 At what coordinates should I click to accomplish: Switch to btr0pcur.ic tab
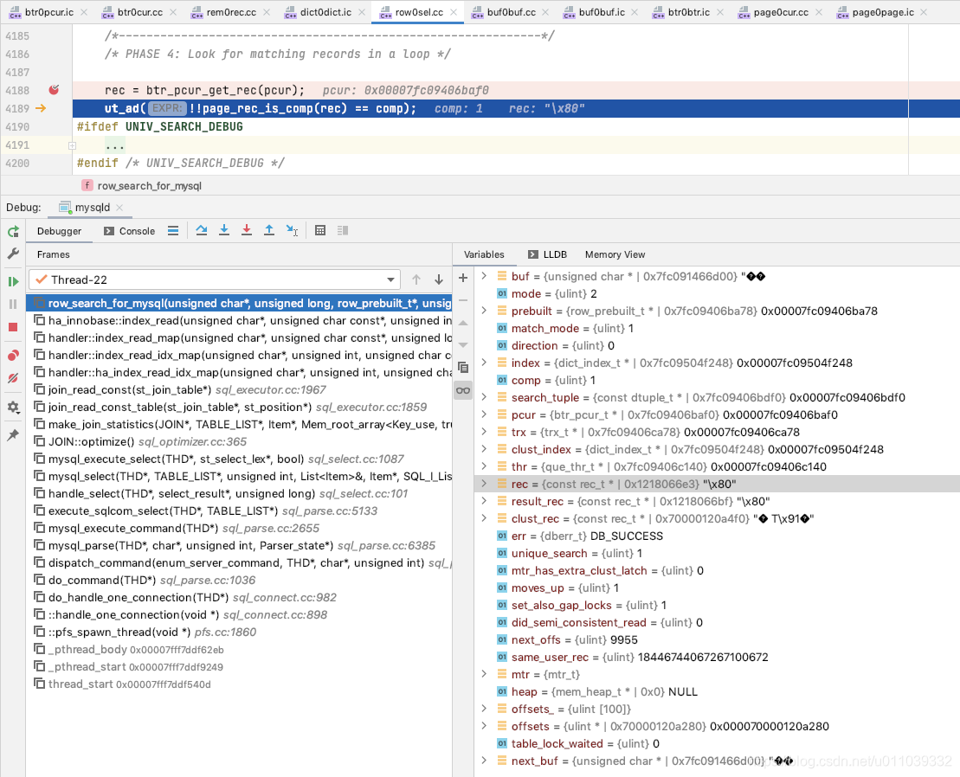49,12
